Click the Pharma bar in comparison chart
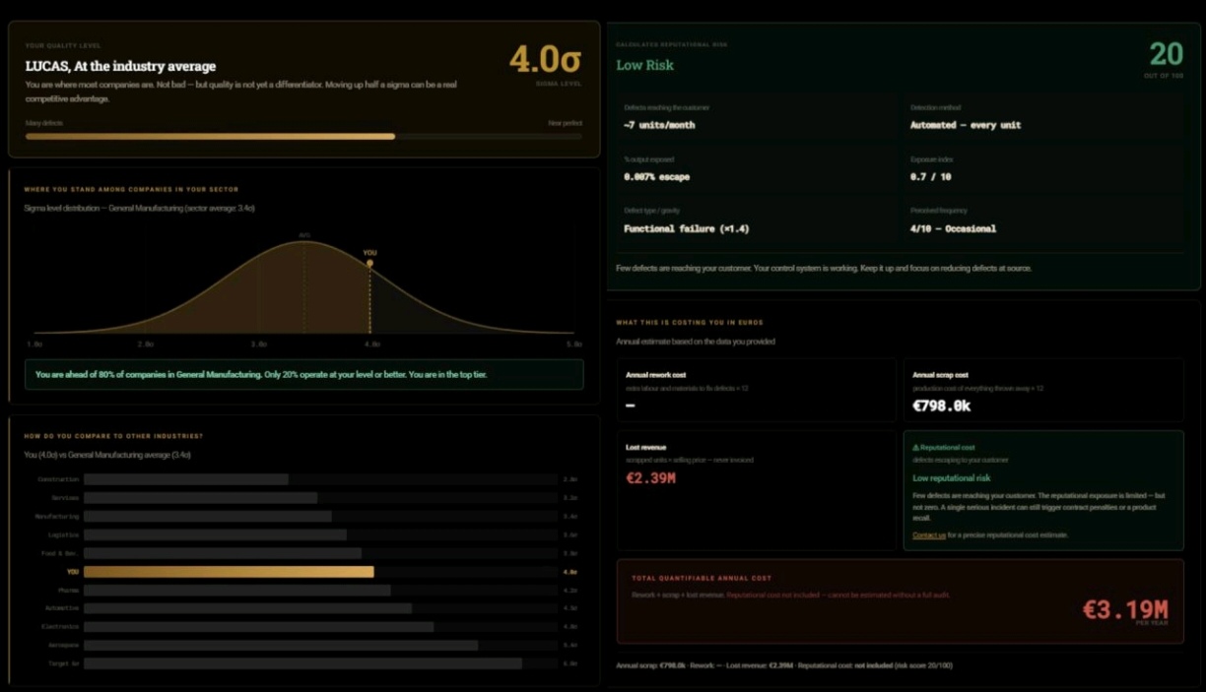Screen dimensions: 1206x692 point(237,590)
